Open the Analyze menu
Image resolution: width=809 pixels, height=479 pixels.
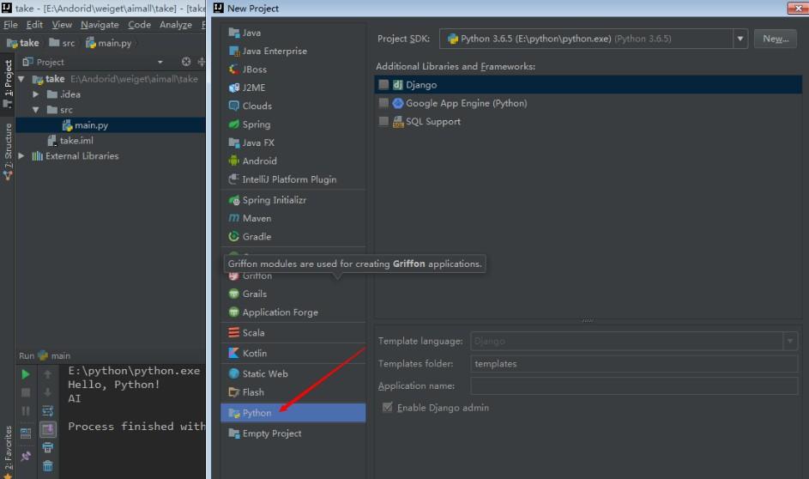pyautogui.click(x=175, y=25)
